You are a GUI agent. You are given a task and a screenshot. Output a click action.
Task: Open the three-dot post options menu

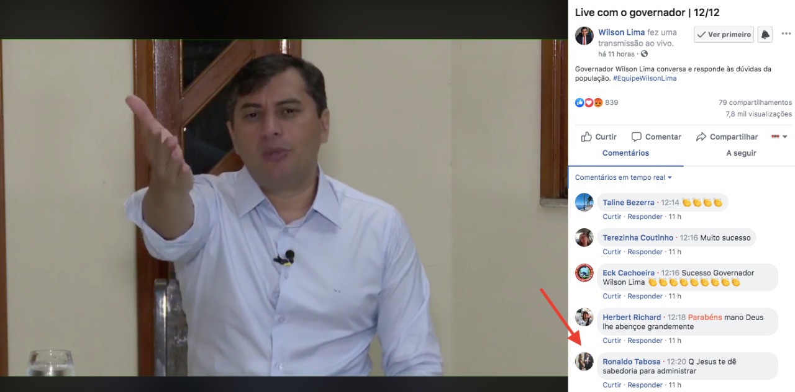(786, 34)
